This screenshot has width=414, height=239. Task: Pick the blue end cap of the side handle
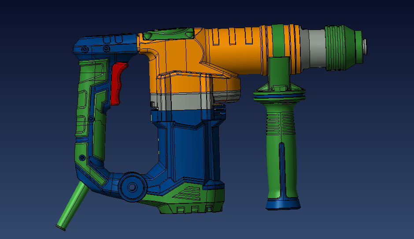tap(283, 204)
